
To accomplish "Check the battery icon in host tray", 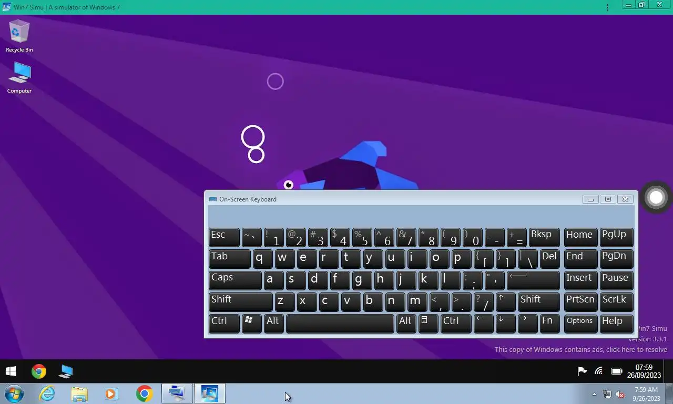I will (x=617, y=371).
